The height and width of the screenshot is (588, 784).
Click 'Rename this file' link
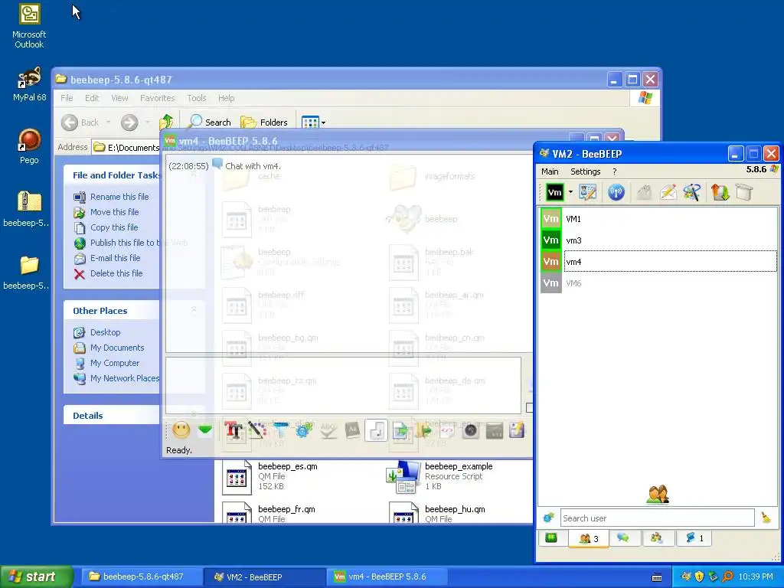(x=119, y=197)
